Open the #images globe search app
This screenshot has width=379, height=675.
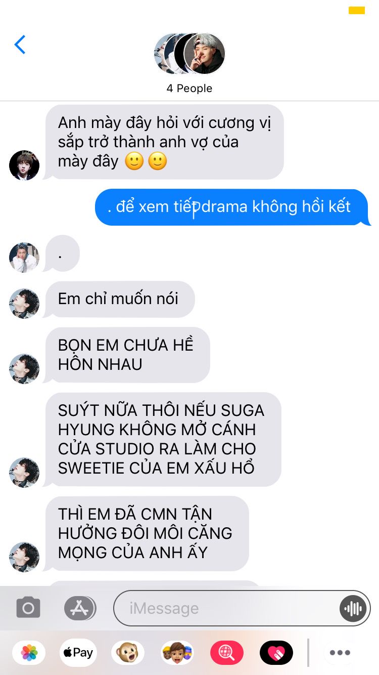click(x=227, y=653)
